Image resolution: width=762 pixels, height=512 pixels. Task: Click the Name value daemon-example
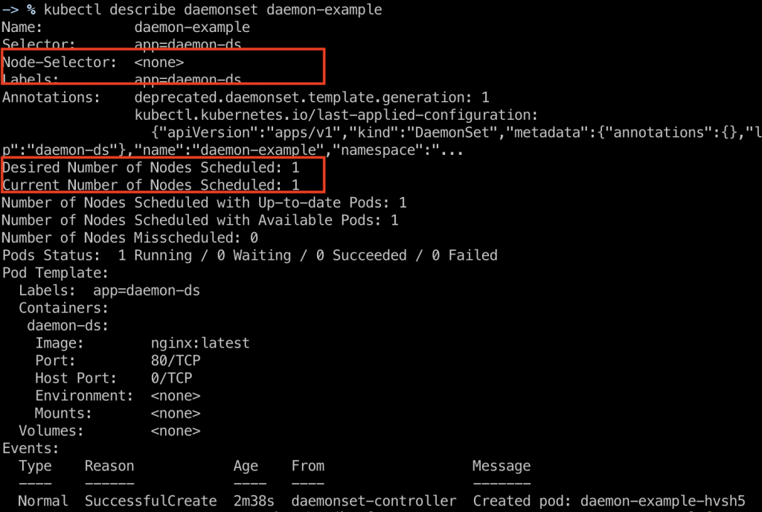(x=192, y=28)
